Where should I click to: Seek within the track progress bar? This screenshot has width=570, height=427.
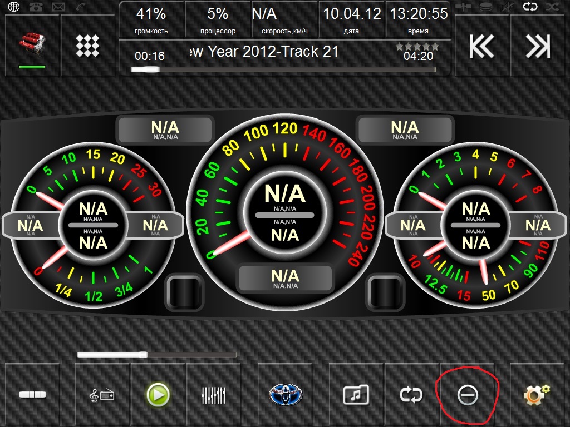(x=283, y=69)
